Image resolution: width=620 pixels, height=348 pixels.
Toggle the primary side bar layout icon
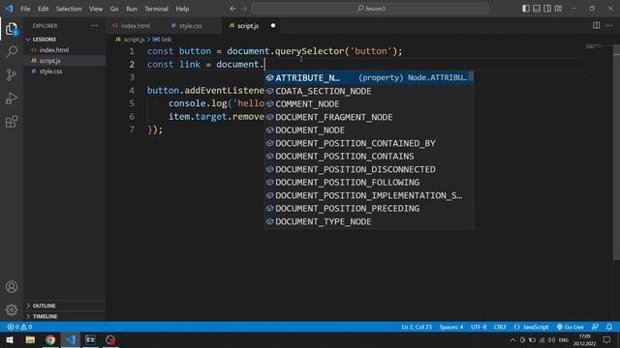tap(526, 9)
